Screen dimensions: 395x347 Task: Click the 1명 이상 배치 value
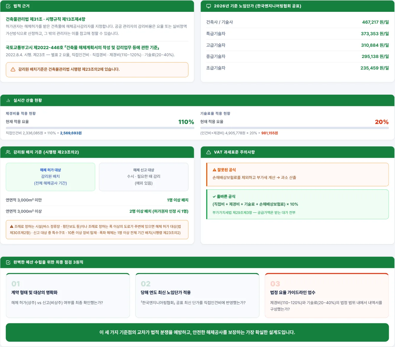pyautogui.click(x=178, y=200)
